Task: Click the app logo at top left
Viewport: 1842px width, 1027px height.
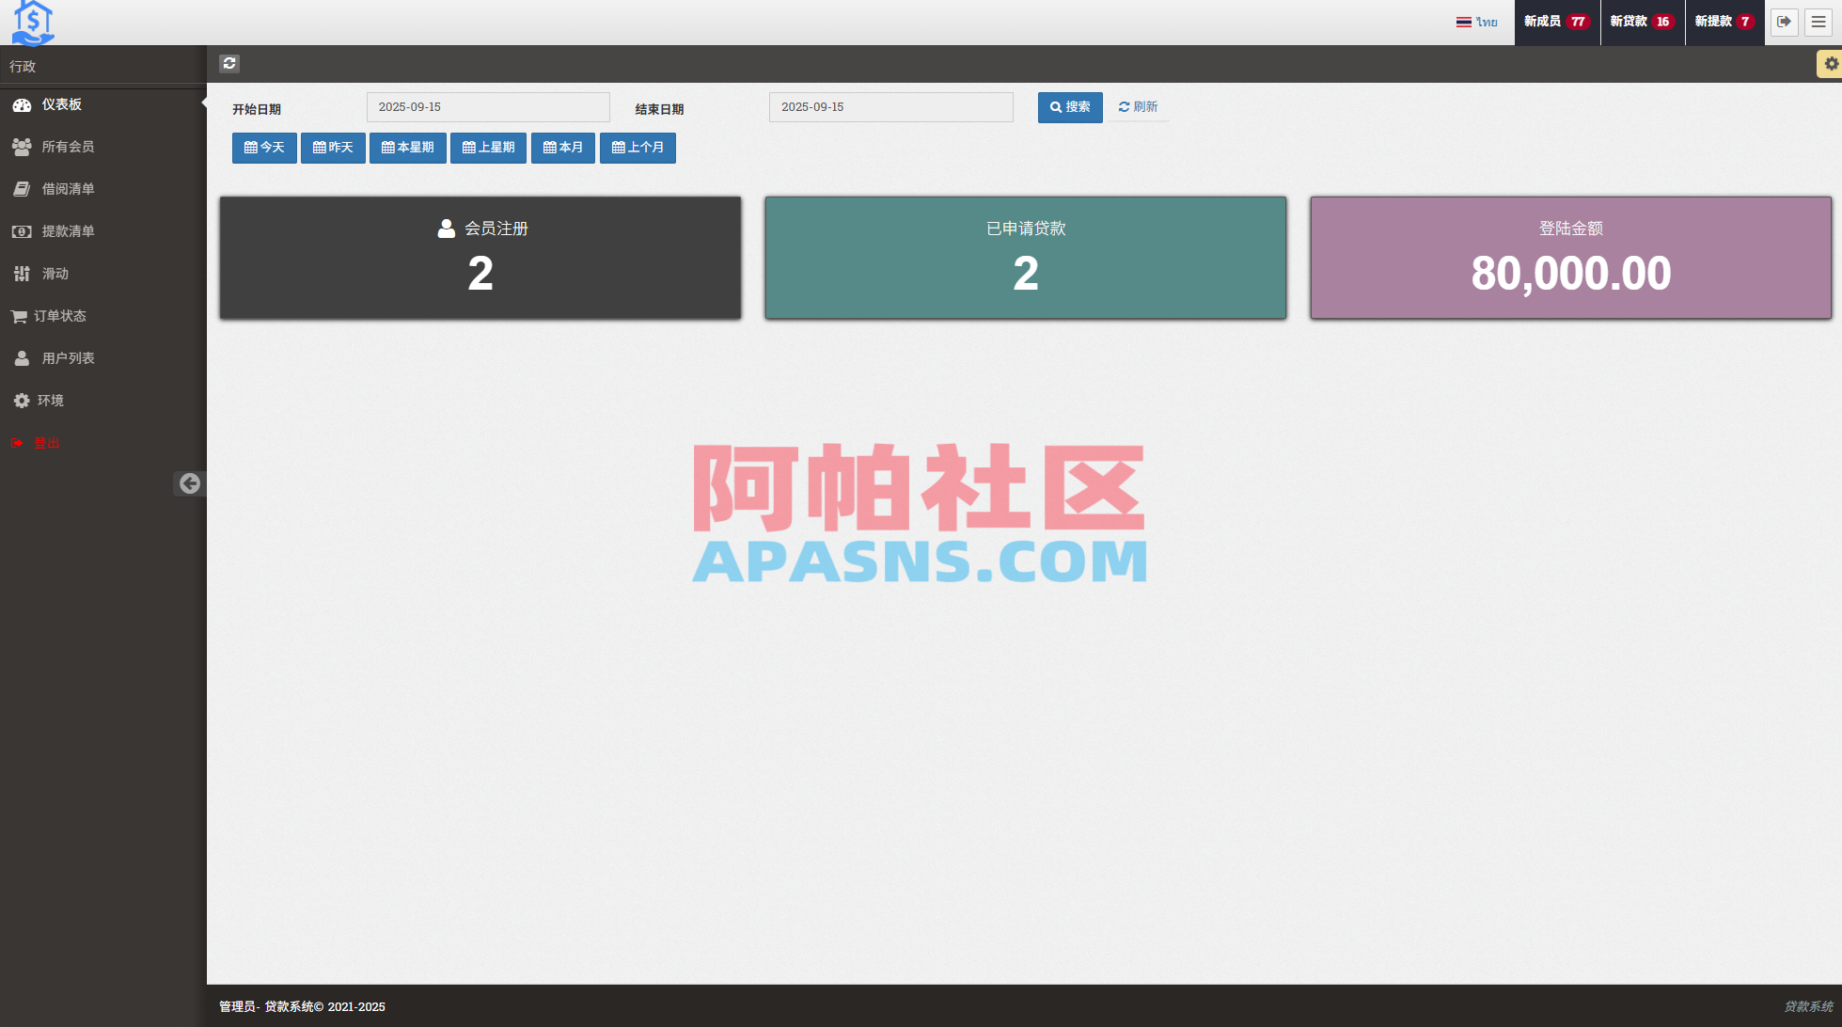Action: pos(32,22)
